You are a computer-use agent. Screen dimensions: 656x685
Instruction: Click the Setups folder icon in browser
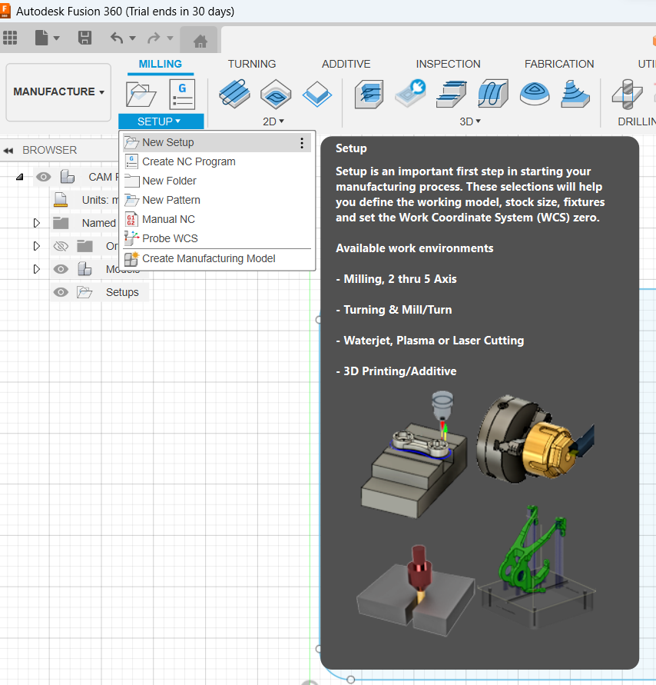[84, 292]
